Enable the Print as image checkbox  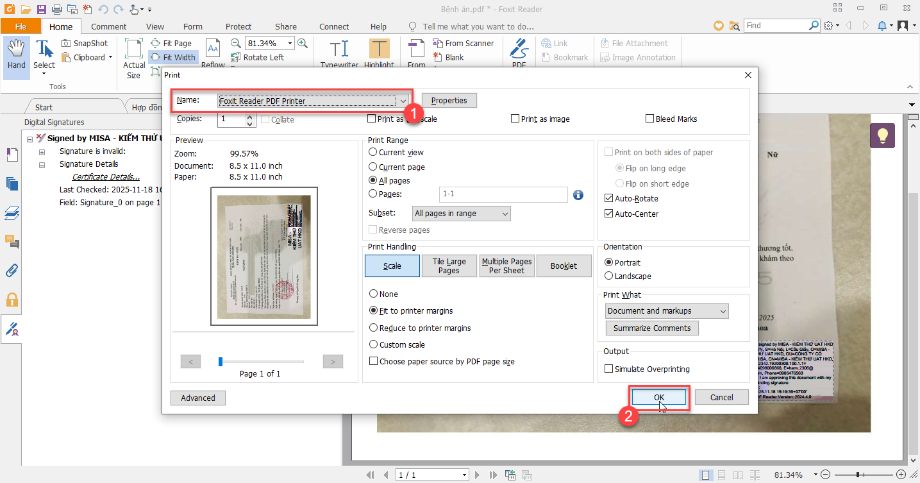515,119
